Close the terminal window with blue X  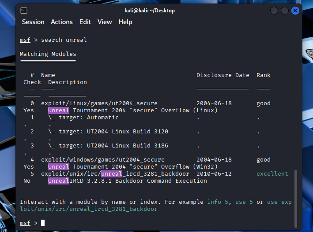295,11
